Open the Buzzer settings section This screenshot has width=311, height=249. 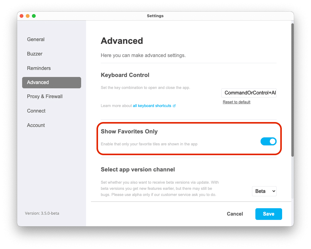pyautogui.click(x=35, y=54)
